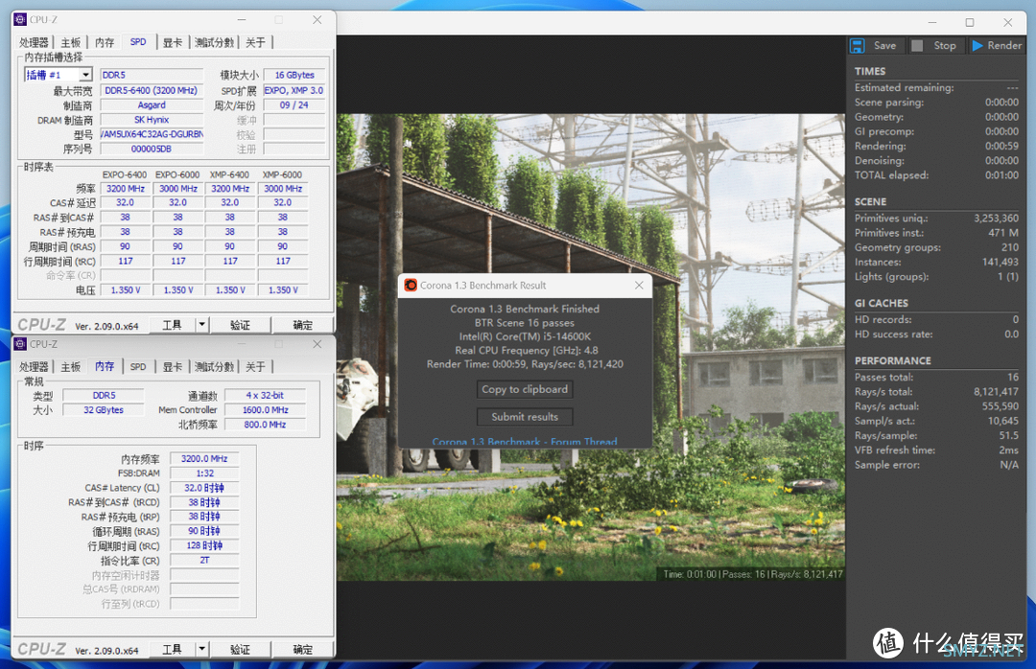Select 内存 tab in bottom CPU-Z window

[x=105, y=366]
